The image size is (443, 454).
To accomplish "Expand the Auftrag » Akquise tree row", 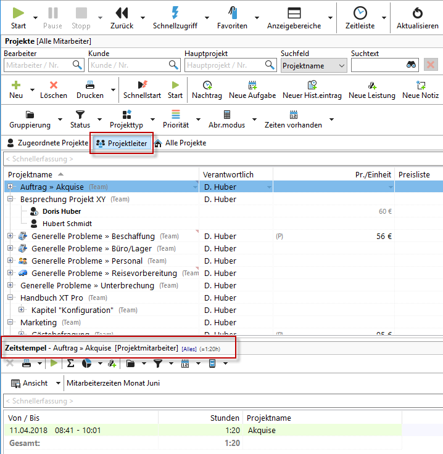I will pyautogui.click(x=10, y=187).
